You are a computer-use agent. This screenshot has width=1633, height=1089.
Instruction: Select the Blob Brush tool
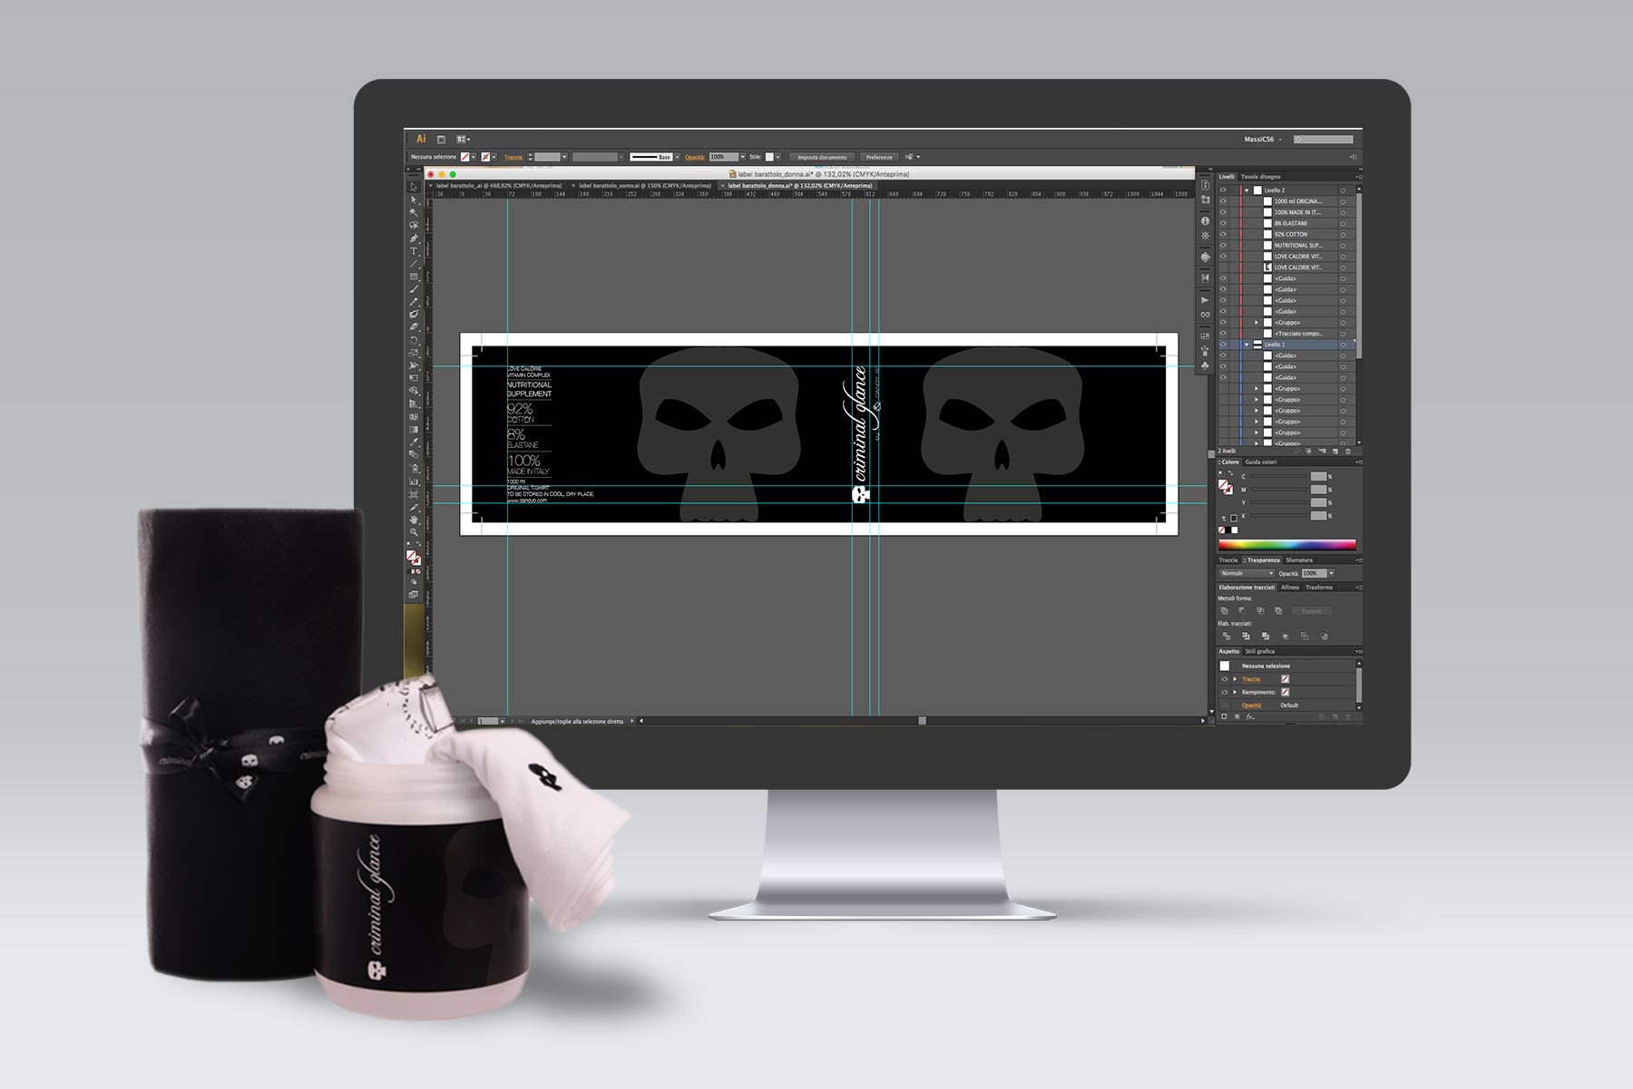(414, 315)
